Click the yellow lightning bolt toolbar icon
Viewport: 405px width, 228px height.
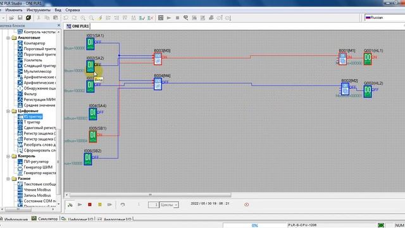point(100,18)
